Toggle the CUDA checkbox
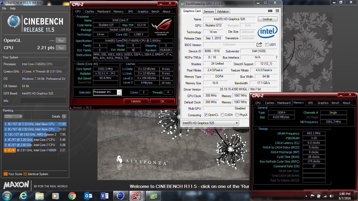 [x=222, y=115]
